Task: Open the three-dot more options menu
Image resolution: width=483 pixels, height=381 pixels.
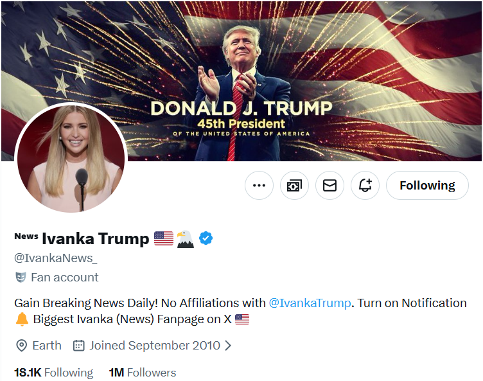Action: pyautogui.click(x=259, y=186)
